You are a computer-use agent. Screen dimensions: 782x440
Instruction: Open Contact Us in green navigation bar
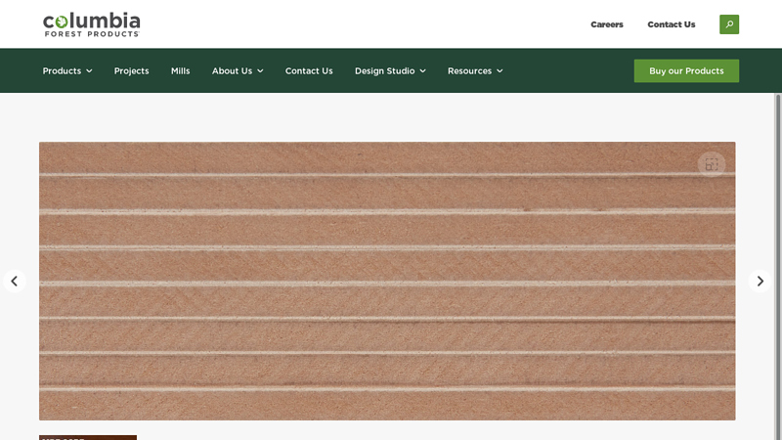click(x=309, y=70)
